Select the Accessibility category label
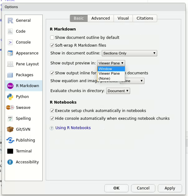Screen dimensions: 188x196 pyautogui.click(x=27, y=162)
